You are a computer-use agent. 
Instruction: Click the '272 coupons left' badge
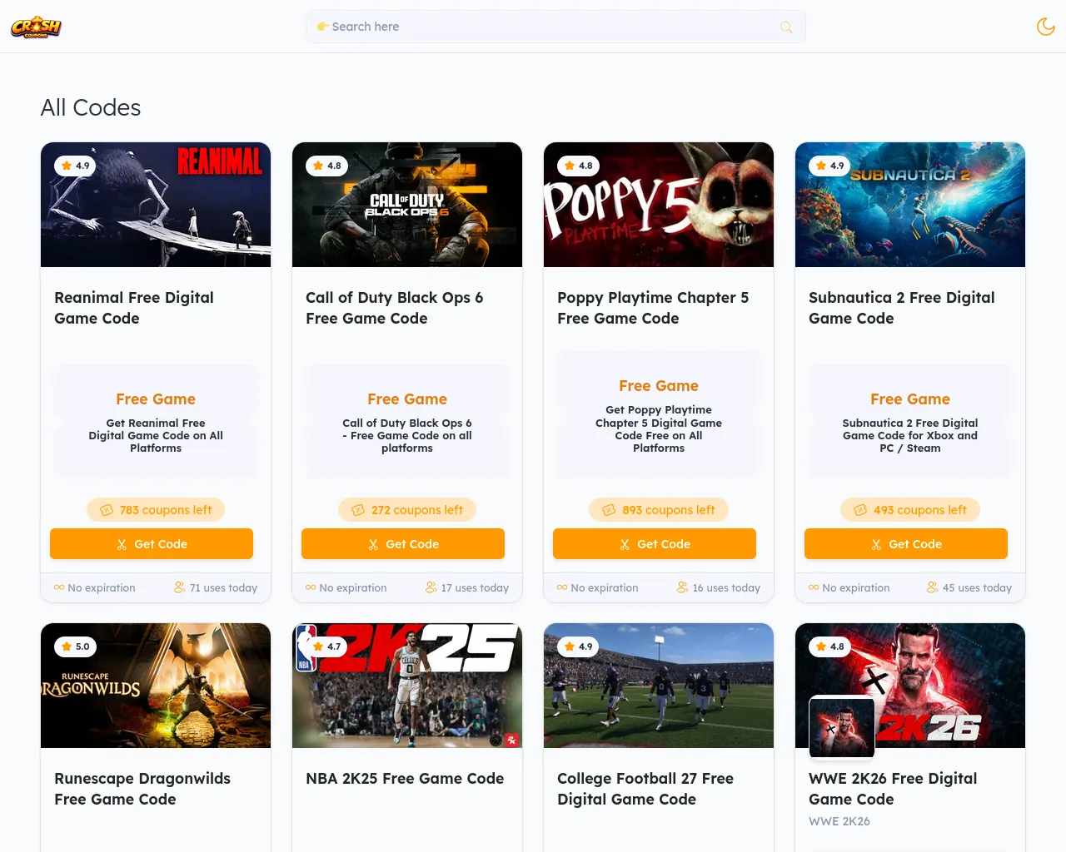click(407, 510)
